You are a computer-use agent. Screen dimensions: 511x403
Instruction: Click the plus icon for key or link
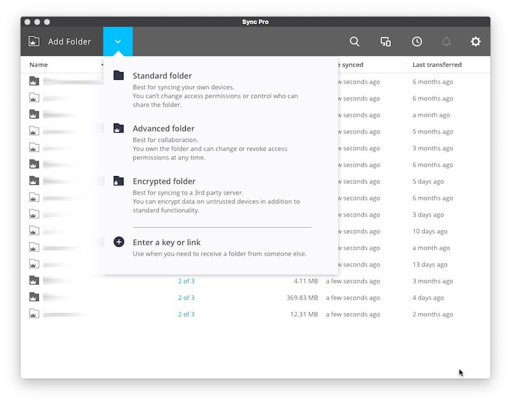point(118,242)
